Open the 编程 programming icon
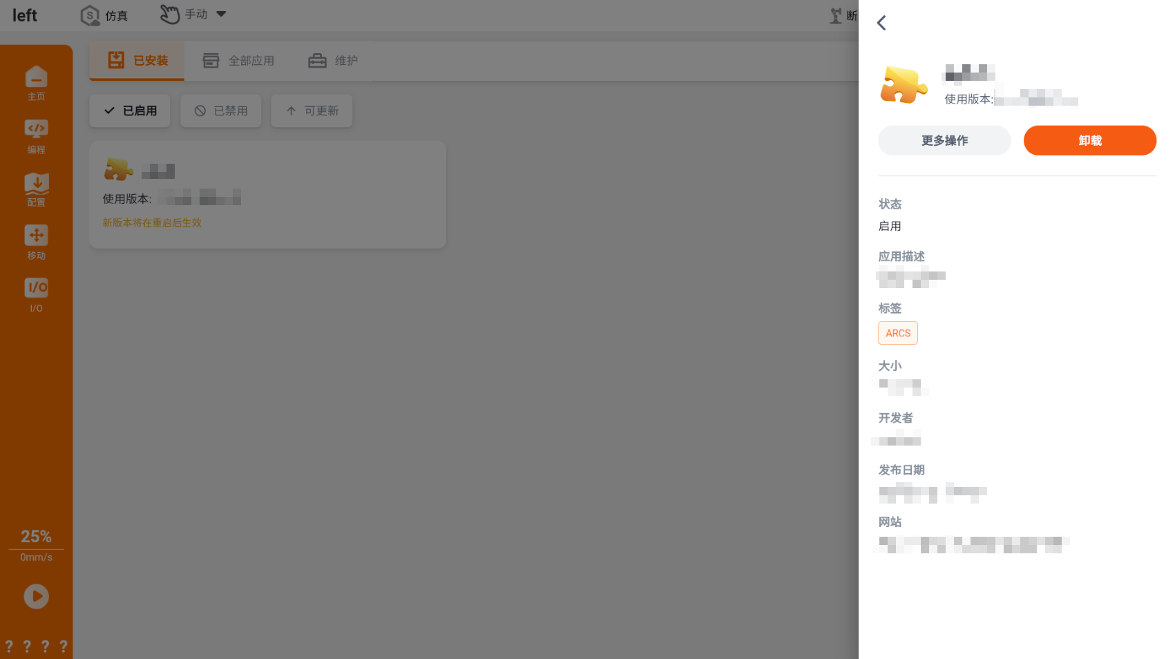Viewport: 1175px width, 659px height. [36, 135]
